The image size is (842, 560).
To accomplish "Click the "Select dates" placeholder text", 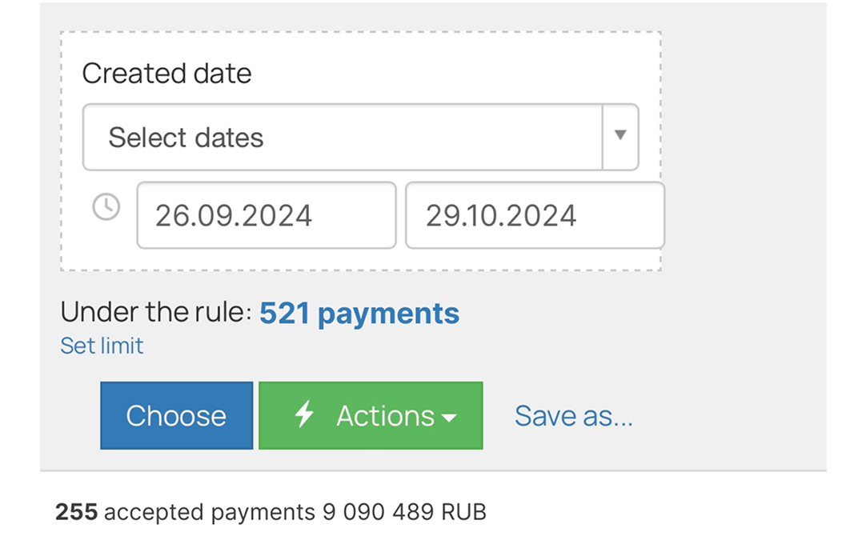I will [186, 138].
